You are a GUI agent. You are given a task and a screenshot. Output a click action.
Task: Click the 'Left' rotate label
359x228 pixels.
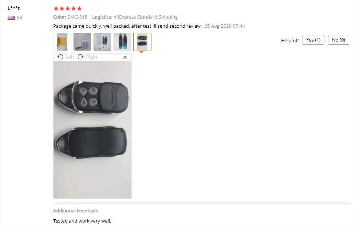pyautogui.click(x=70, y=57)
